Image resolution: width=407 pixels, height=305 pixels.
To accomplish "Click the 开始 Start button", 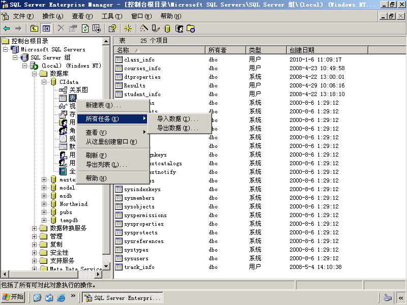I will coord(13,297).
